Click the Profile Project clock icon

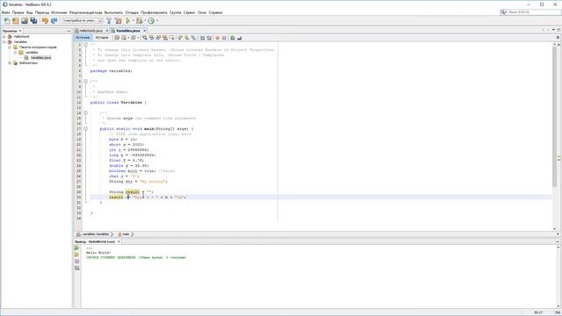pos(151,21)
